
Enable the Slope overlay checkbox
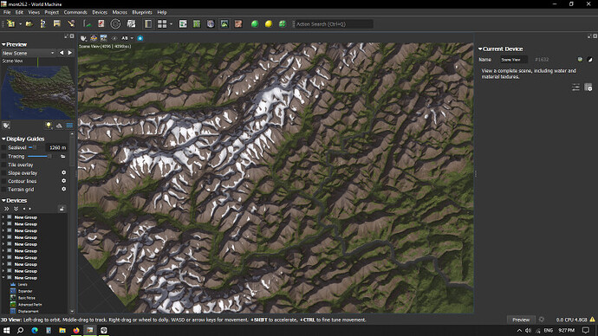click(3, 173)
